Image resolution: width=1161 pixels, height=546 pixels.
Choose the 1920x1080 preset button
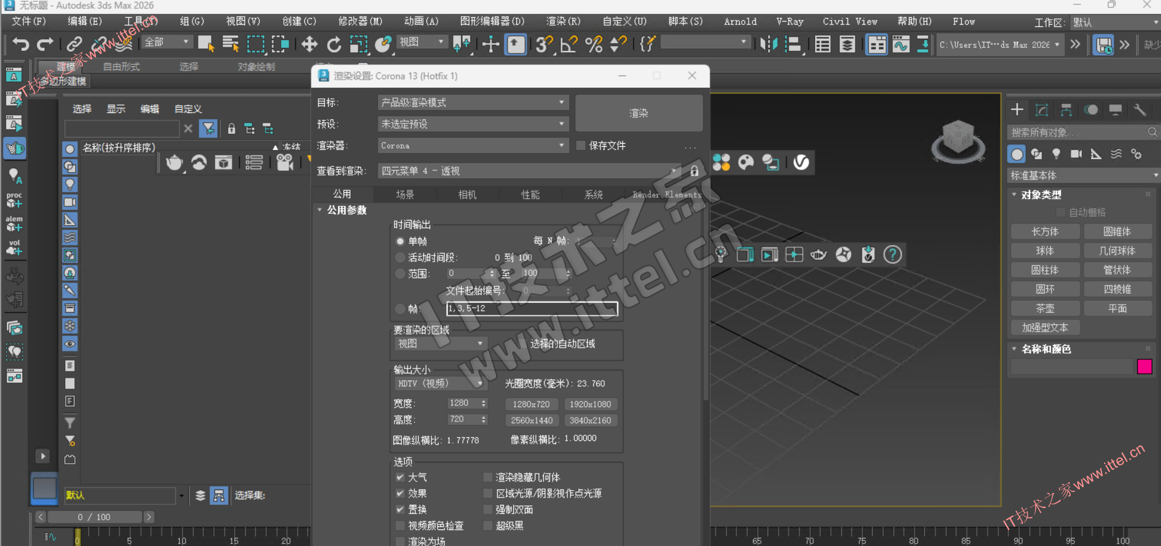click(x=589, y=404)
